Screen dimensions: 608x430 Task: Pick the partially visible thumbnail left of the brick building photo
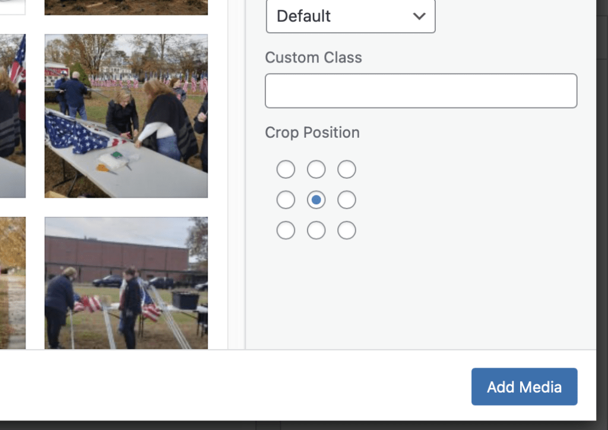tap(12, 283)
